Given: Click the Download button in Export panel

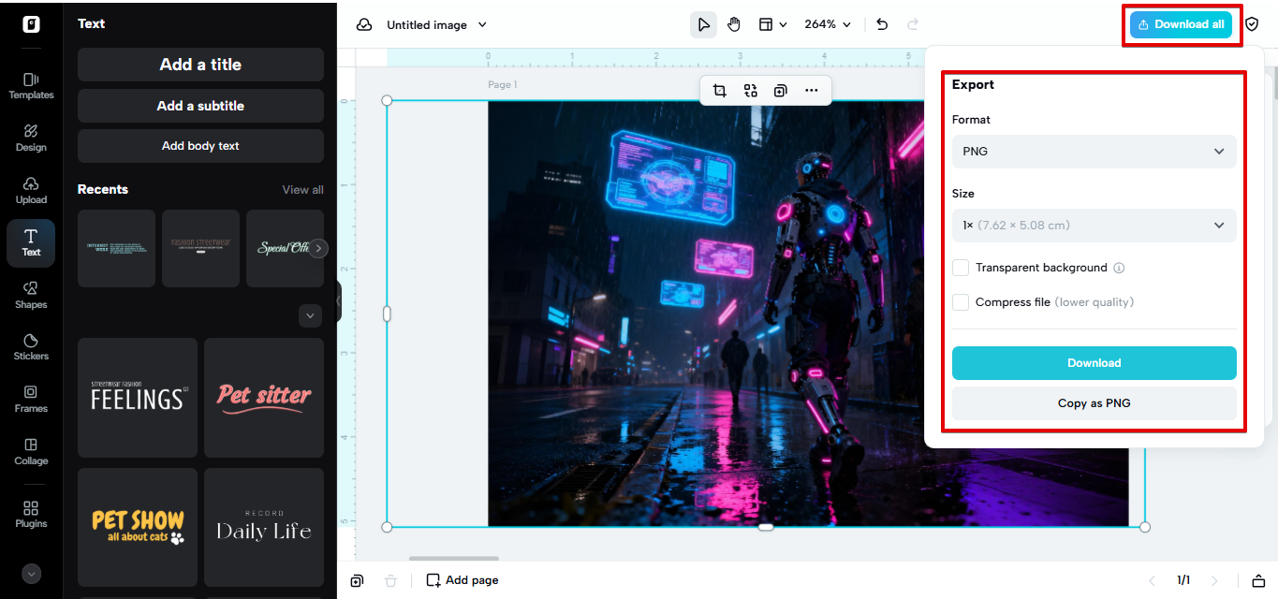Looking at the screenshot, I should click(1094, 362).
